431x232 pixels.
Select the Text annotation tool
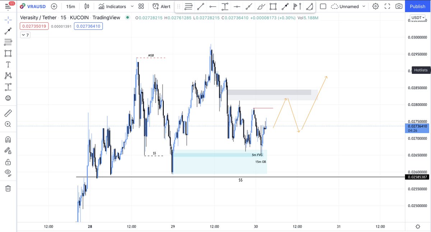click(8, 65)
